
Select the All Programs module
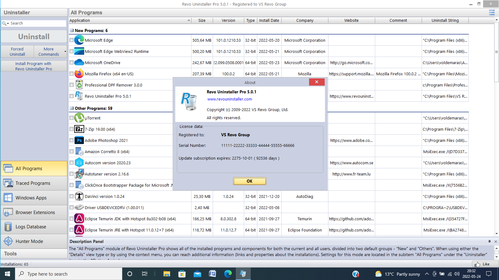34,169
